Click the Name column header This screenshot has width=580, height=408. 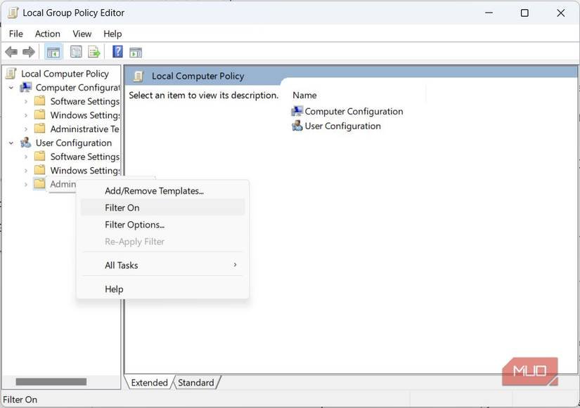point(304,96)
